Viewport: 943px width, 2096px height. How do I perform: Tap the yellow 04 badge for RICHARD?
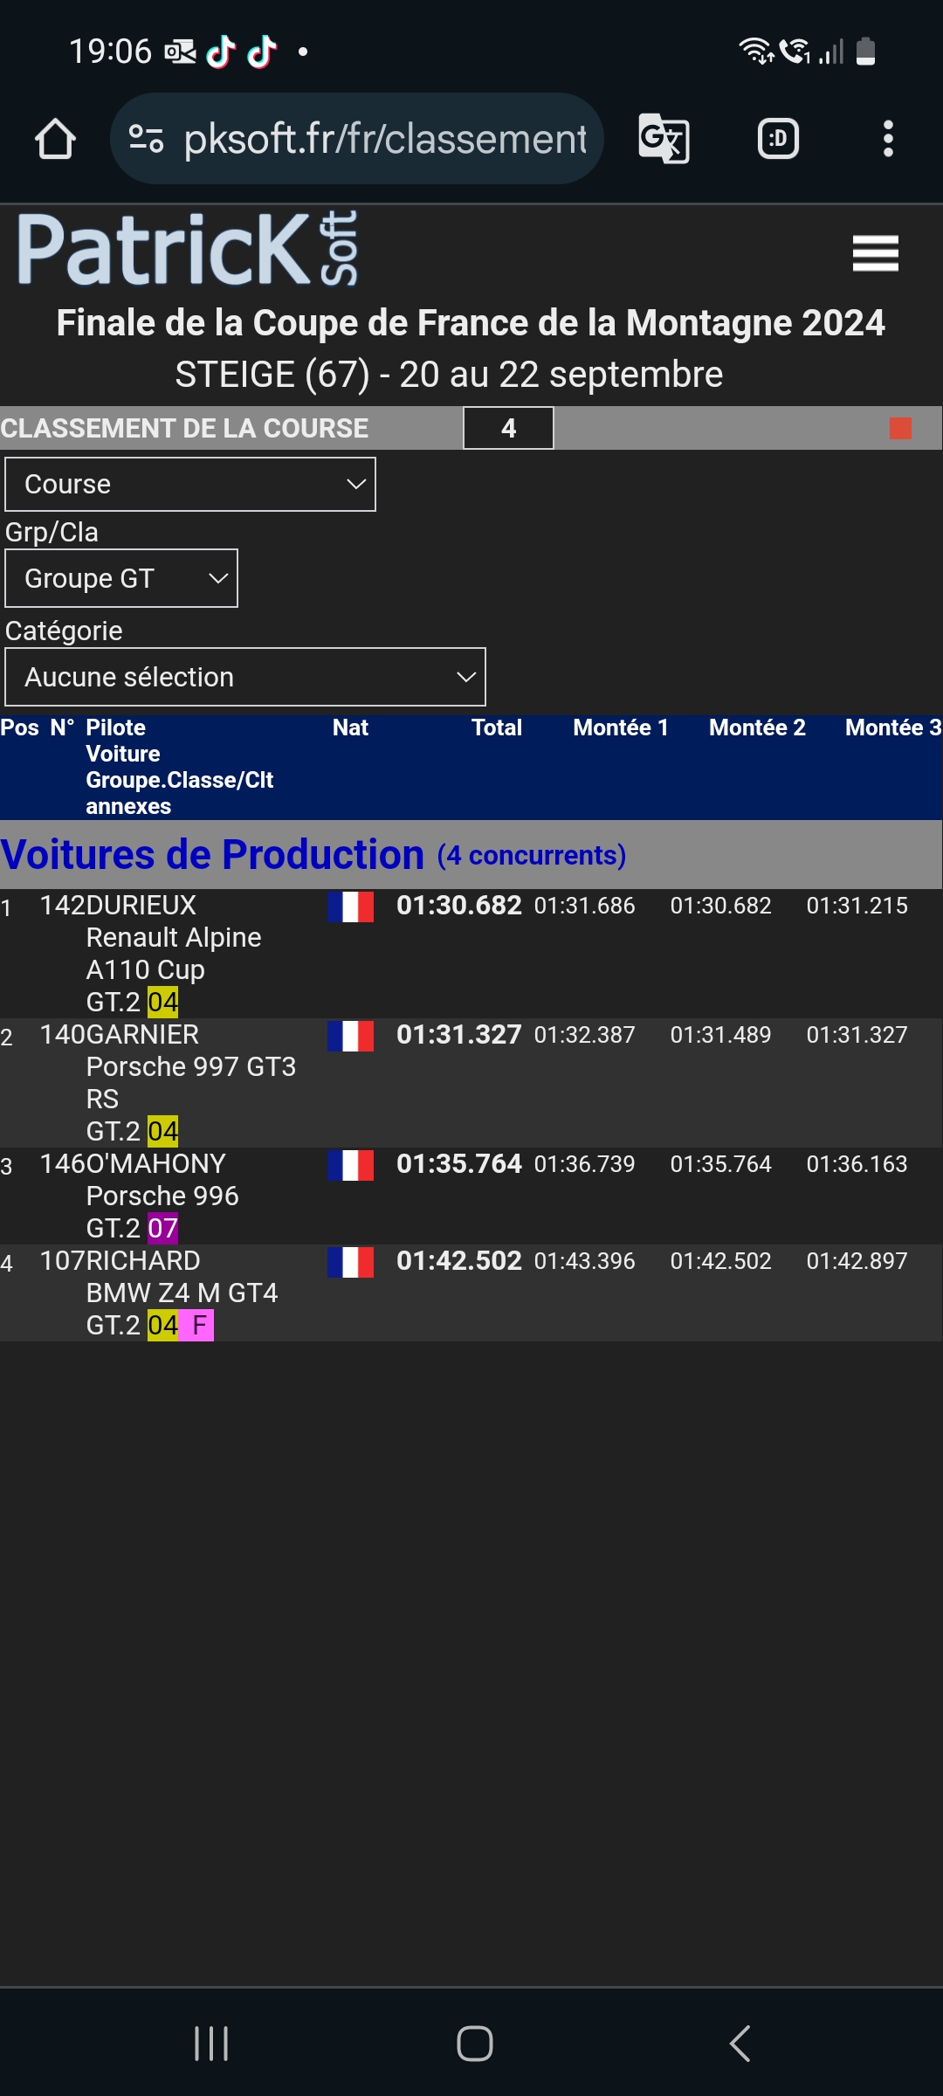(162, 1326)
